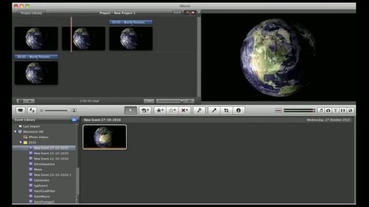Select the arrow selection tool

[130, 110]
